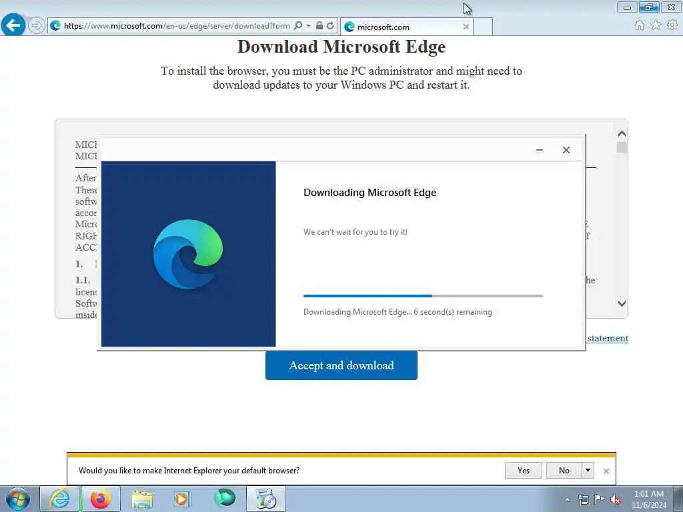Viewport: 683px width, 512px height.
Task: Click the Edge logo in installer
Action: pyautogui.click(x=187, y=254)
